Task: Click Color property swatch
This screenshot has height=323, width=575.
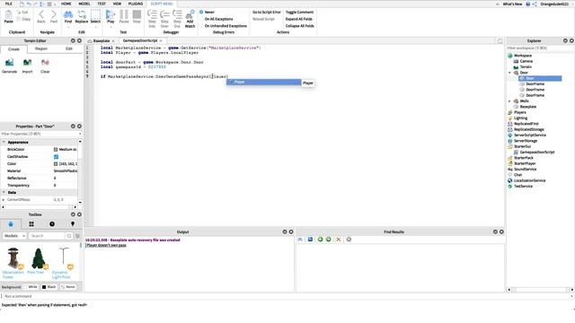Action: pyautogui.click(x=56, y=164)
